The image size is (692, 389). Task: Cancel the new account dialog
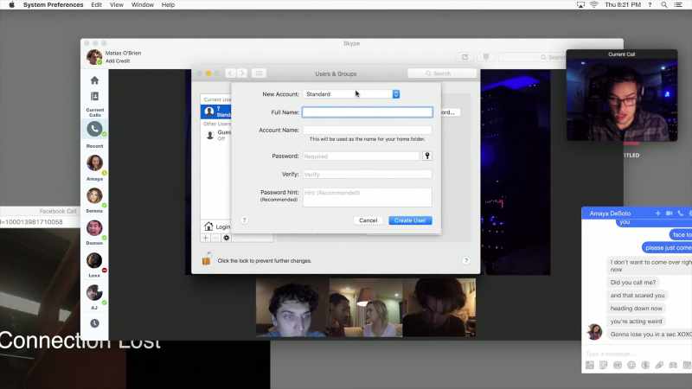click(368, 220)
